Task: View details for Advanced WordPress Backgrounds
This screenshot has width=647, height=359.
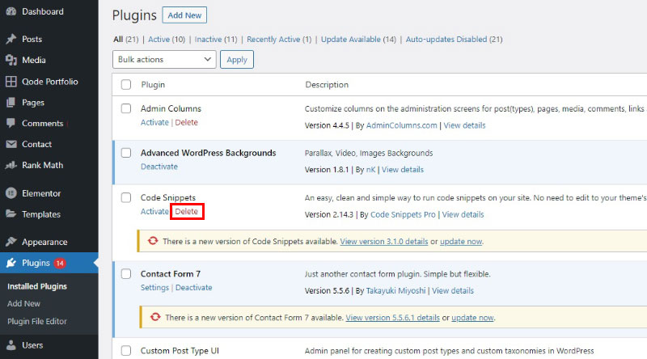Action: pyautogui.click(x=403, y=169)
